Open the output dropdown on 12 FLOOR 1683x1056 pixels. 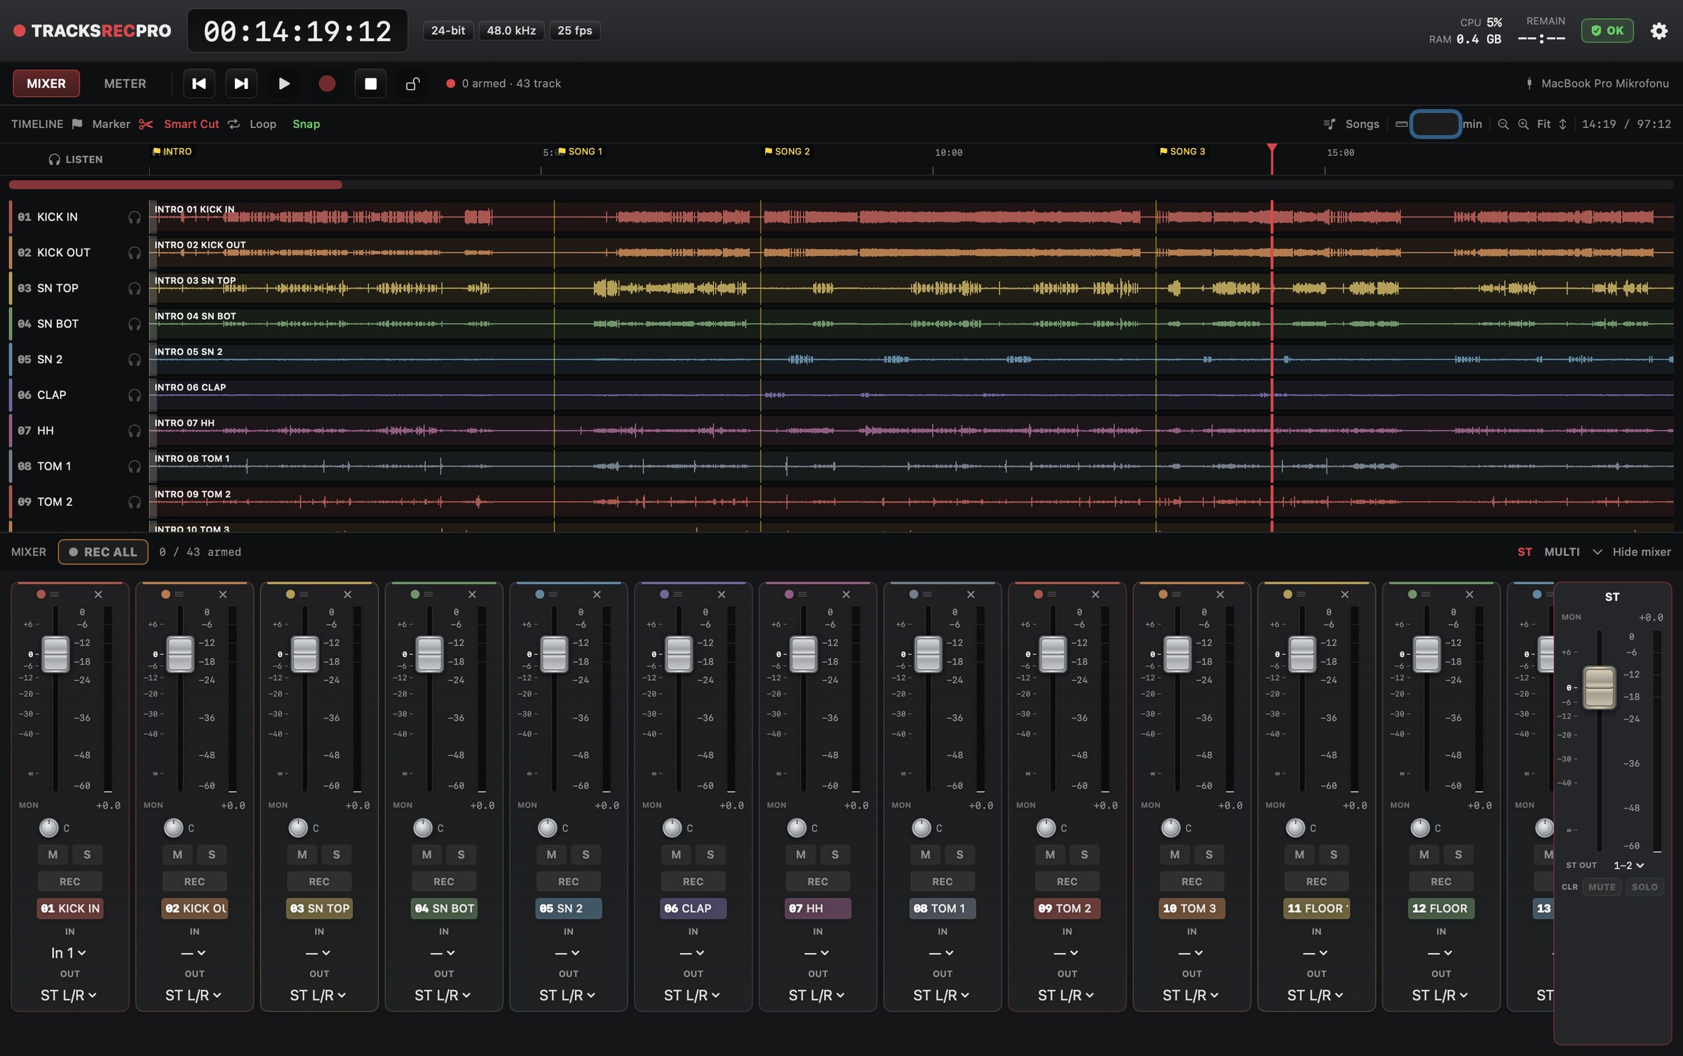(1440, 995)
